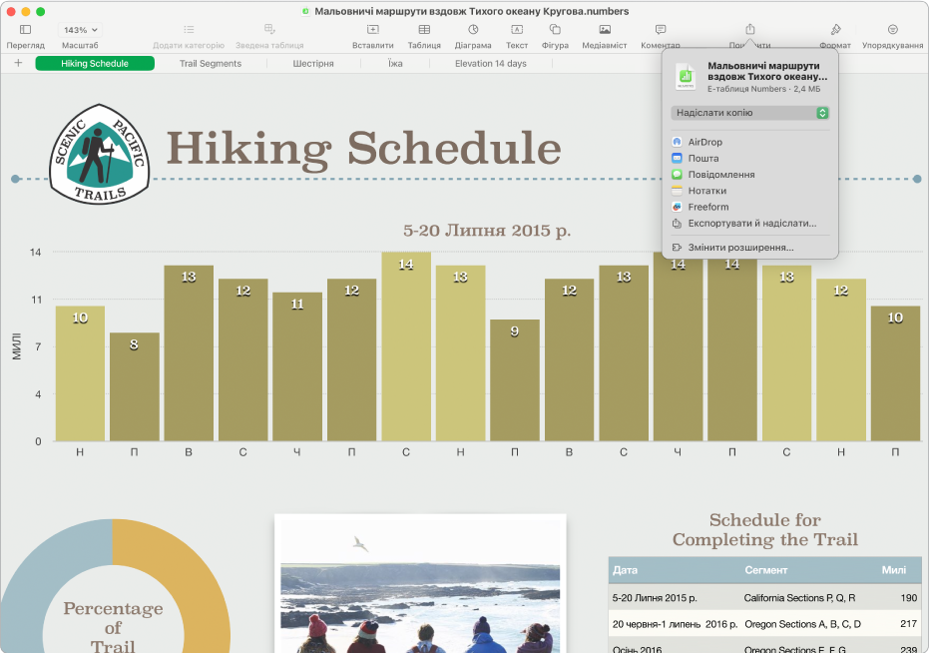Click the МИЛІ axis label

pos(17,346)
